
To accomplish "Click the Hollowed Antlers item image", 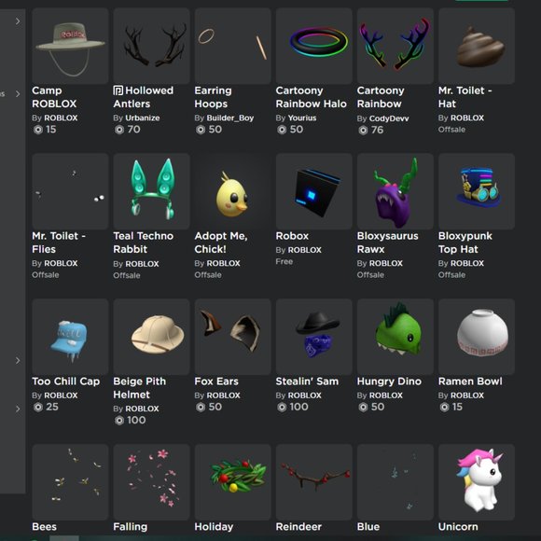I will click(151, 46).
